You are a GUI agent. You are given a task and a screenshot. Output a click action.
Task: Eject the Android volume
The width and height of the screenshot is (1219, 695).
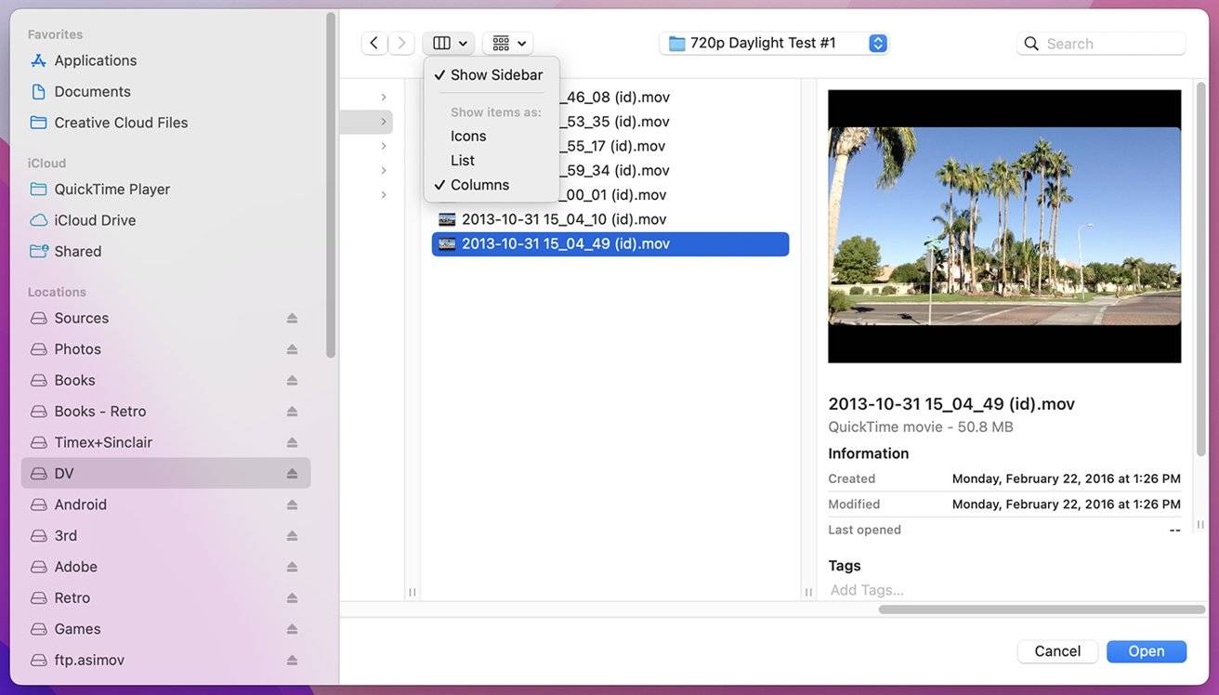292,505
